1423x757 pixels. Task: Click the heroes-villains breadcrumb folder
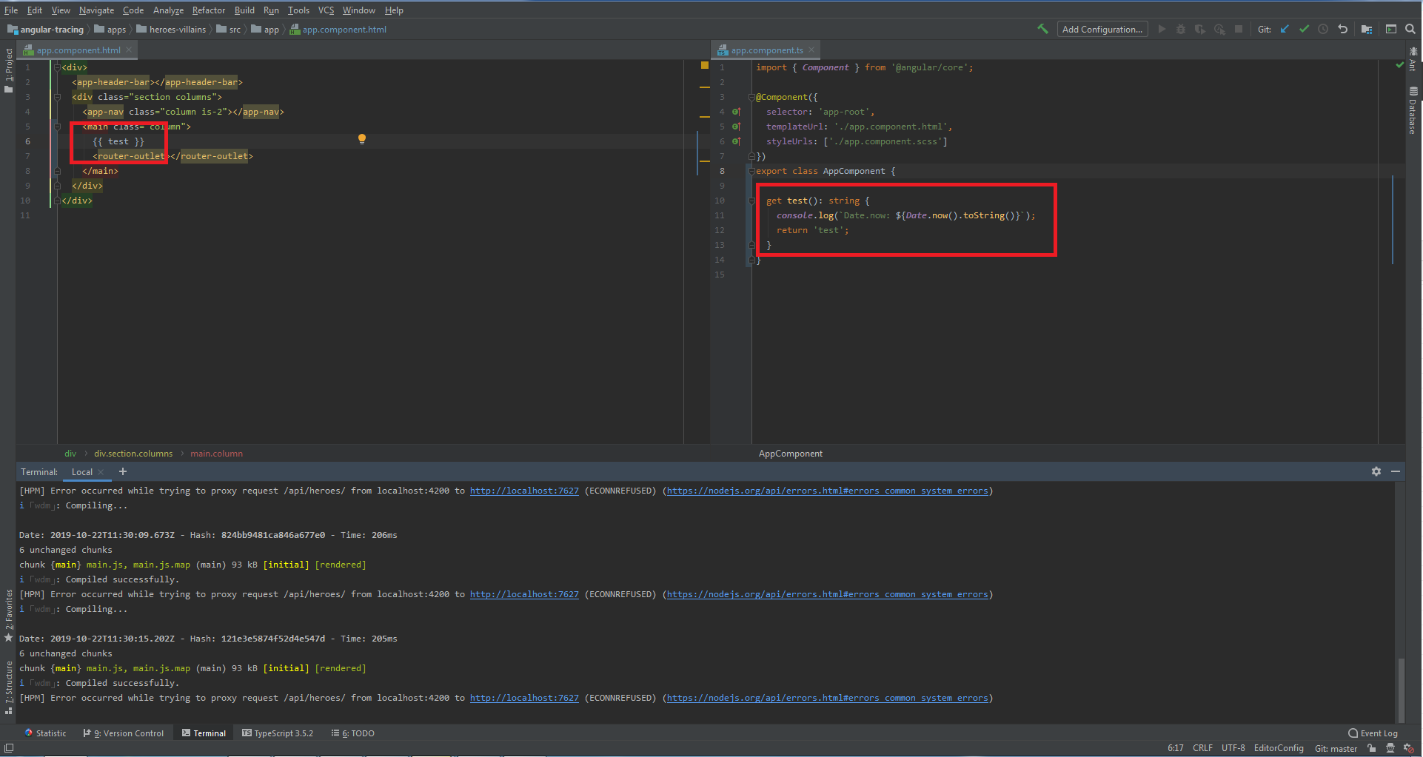[x=172, y=30]
